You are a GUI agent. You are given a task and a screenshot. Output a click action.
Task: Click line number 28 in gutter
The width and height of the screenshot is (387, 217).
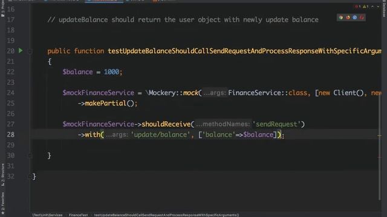pos(11,135)
